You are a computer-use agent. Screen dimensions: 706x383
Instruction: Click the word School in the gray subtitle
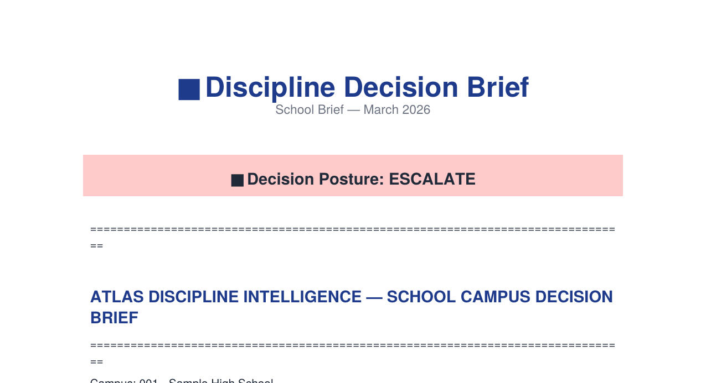(294, 109)
